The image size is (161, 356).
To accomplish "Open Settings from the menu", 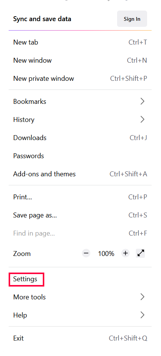I will 25,279.
